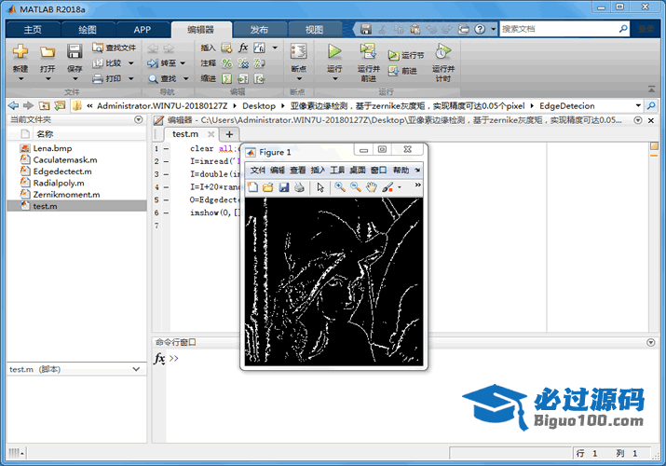The height and width of the screenshot is (466, 666).
Task: Click the back arrow in address bar
Action: click(13, 105)
